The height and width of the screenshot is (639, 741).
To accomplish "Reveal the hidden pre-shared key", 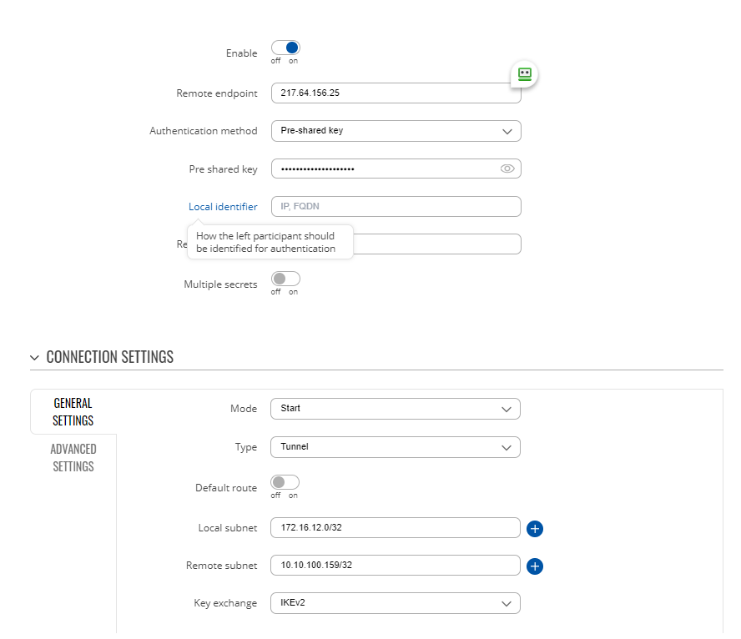I will 507,169.
